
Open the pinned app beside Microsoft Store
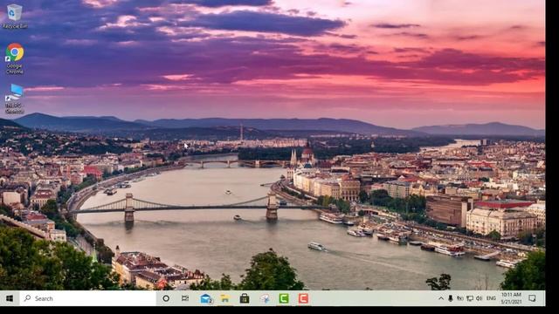(x=264, y=298)
